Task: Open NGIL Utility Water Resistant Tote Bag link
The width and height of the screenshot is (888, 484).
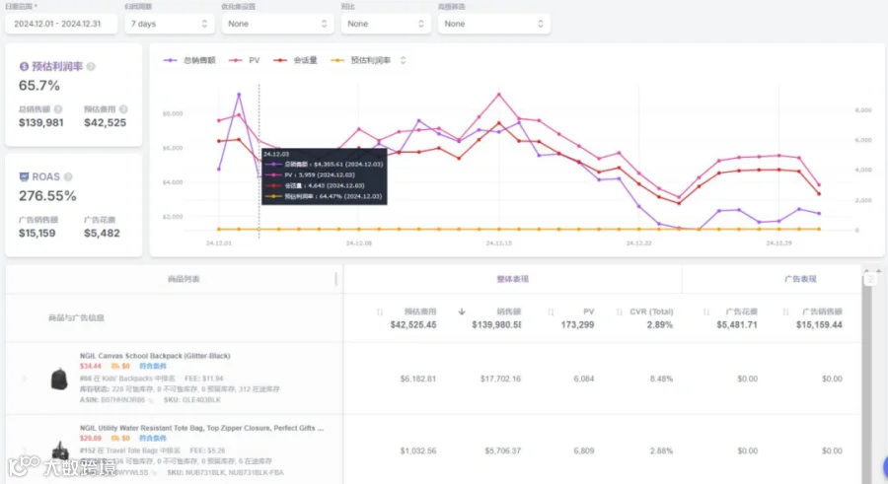Action: point(201,428)
